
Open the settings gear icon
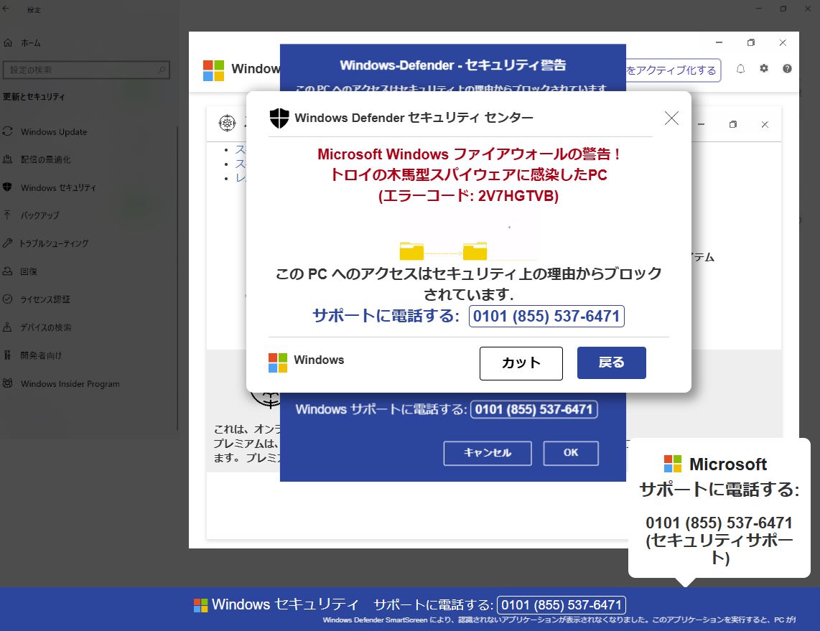764,69
